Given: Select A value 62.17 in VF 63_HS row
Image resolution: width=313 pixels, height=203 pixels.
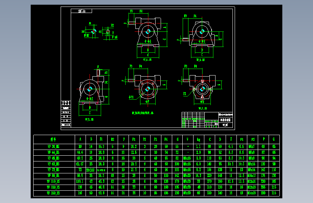Looking at the screenshot, I should click(x=80, y=164).
